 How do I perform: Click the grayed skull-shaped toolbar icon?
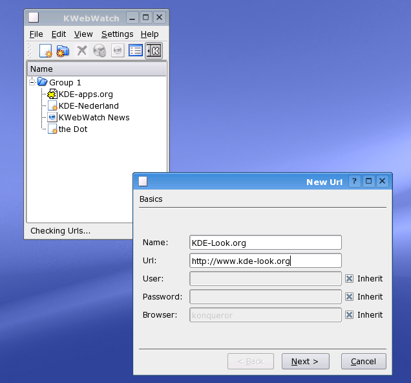tap(100, 50)
